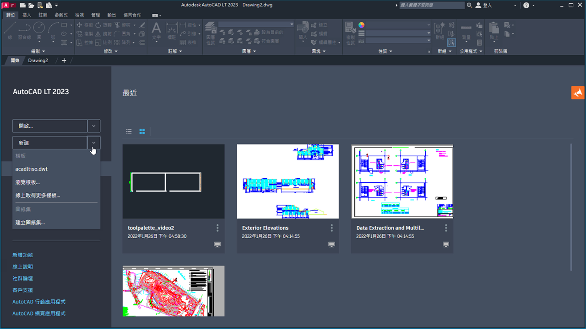Switch to the Parametric (參數式) ribbon tab

coord(61,15)
